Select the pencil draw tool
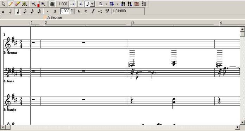245x131 pixels. coord(11,4)
